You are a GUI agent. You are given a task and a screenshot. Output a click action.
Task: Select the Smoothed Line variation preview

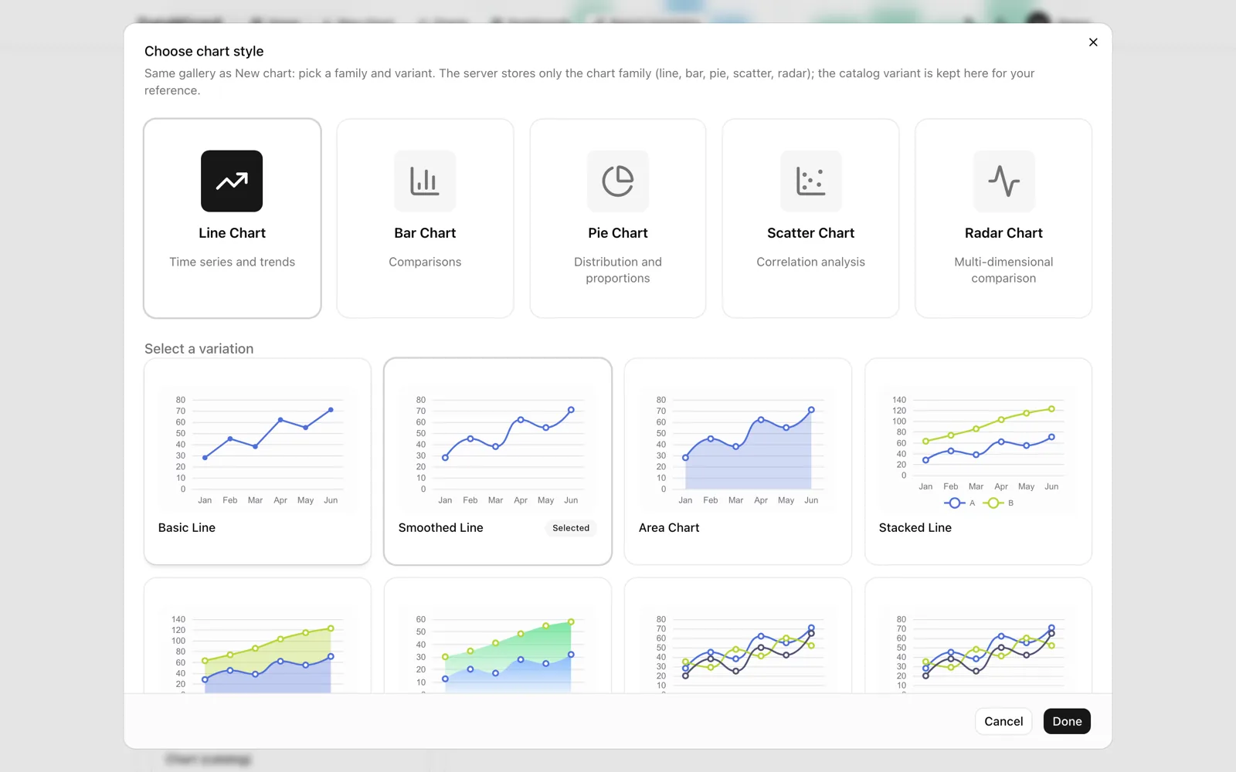(497, 449)
